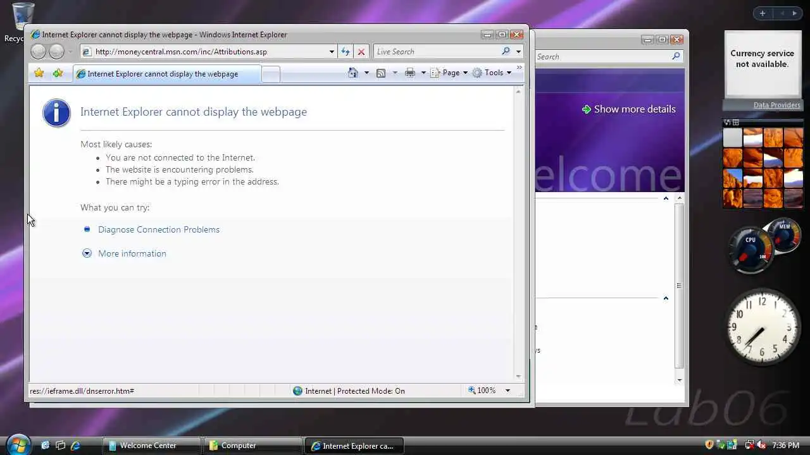Click the Refresh page icon
Image resolution: width=810 pixels, height=455 pixels.
point(346,52)
